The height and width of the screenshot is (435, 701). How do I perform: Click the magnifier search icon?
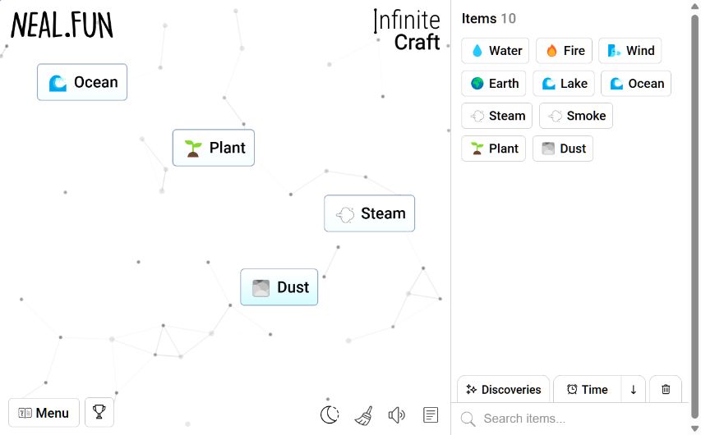coord(468,419)
